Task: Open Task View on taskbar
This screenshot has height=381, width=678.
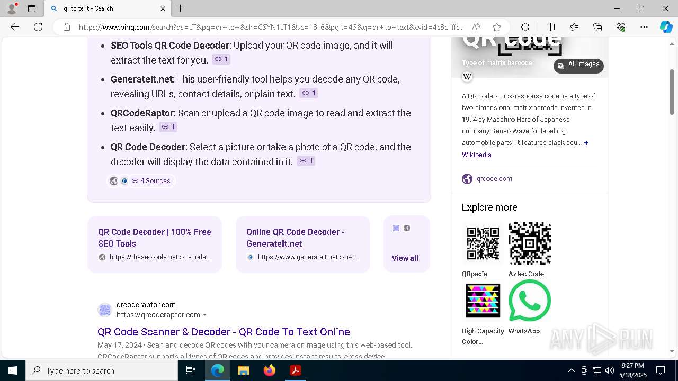Action: (x=191, y=370)
